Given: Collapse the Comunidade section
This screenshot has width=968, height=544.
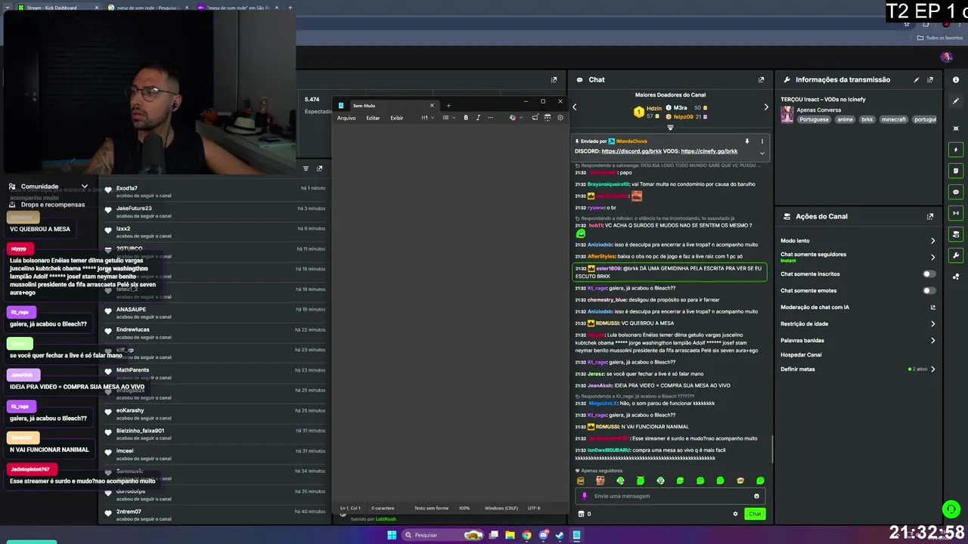Looking at the screenshot, I should click(x=84, y=186).
